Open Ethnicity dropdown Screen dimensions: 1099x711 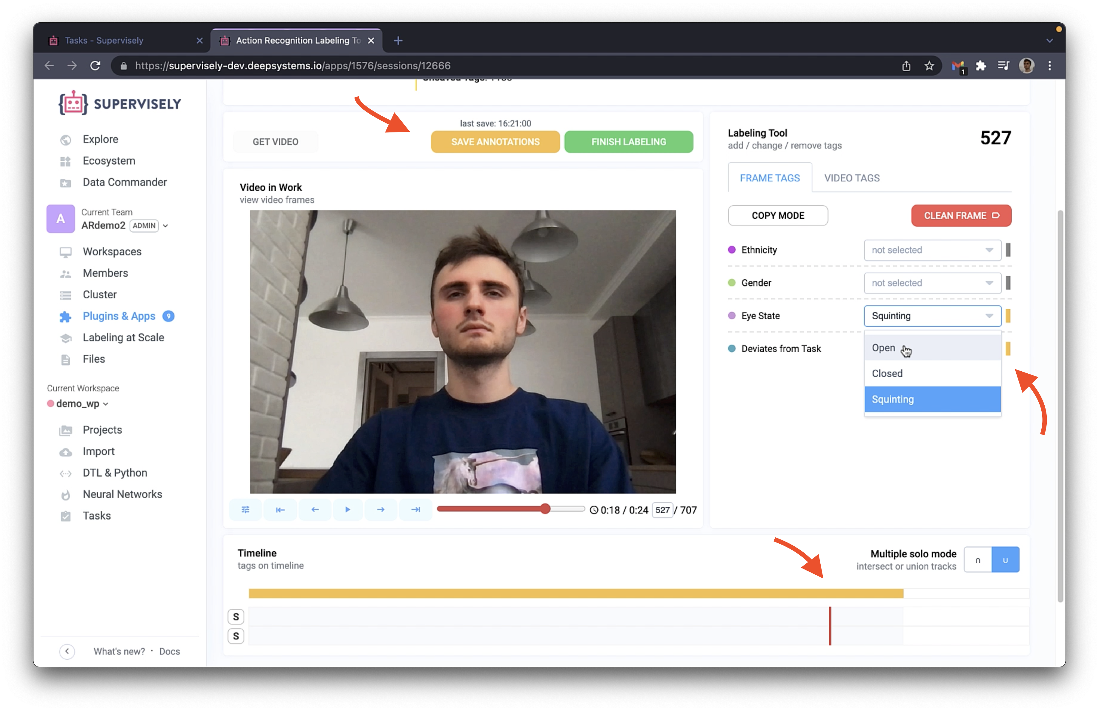pos(932,250)
